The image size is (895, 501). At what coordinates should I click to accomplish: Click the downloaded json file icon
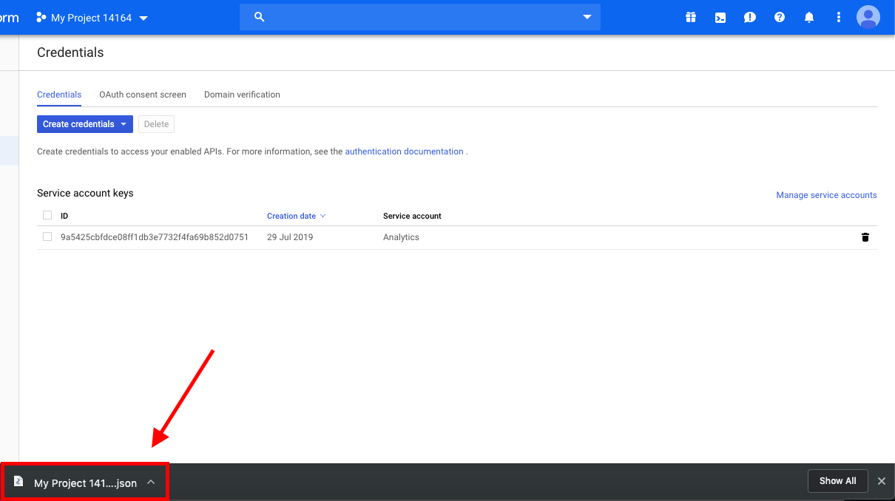coord(19,482)
